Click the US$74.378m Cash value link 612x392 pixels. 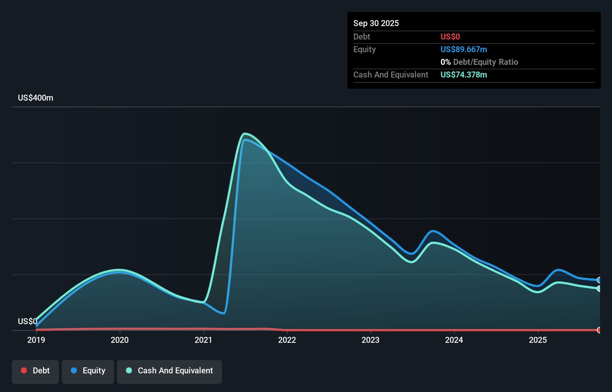[463, 75]
